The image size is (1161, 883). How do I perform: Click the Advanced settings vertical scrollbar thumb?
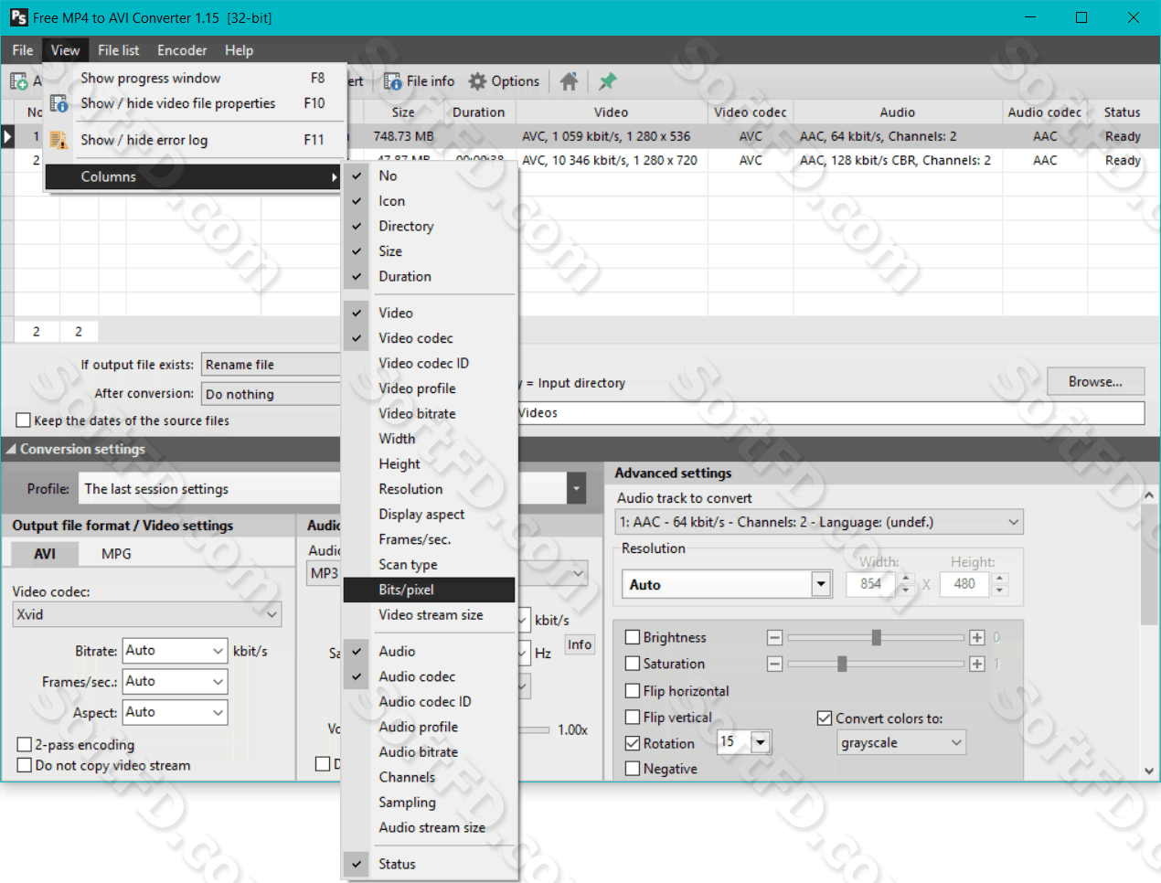[1149, 564]
